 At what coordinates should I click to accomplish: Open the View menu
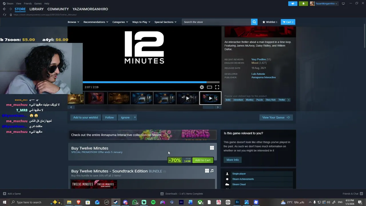19,3
